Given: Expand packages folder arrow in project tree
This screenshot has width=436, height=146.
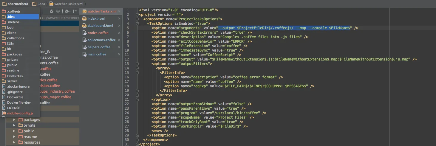Looking at the screenshot, I should point(14,120).
